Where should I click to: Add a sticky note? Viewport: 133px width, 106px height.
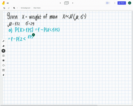(x=3, y=56)
